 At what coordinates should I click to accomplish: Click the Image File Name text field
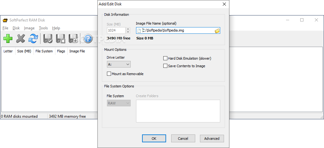[x=178, y=31]
